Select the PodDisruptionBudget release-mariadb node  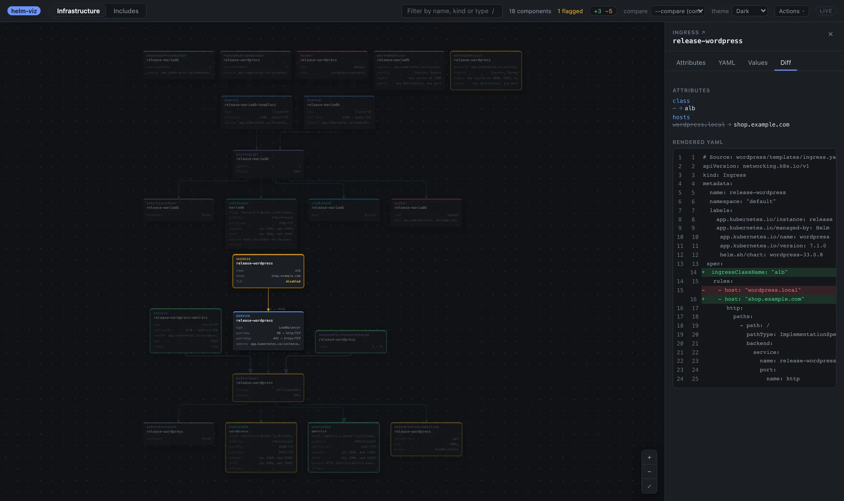[x=178, y=65]
